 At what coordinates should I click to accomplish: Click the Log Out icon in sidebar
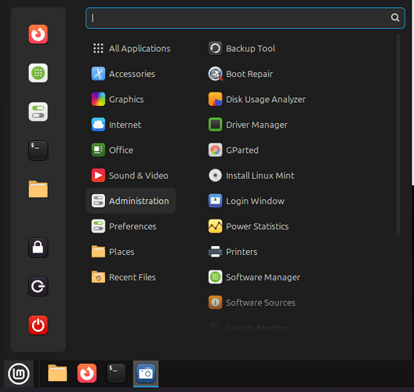click(38, 286)
